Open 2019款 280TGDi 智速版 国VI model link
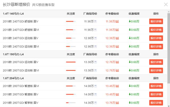This screenshot has width=170, height=107. tap(21, 86)
